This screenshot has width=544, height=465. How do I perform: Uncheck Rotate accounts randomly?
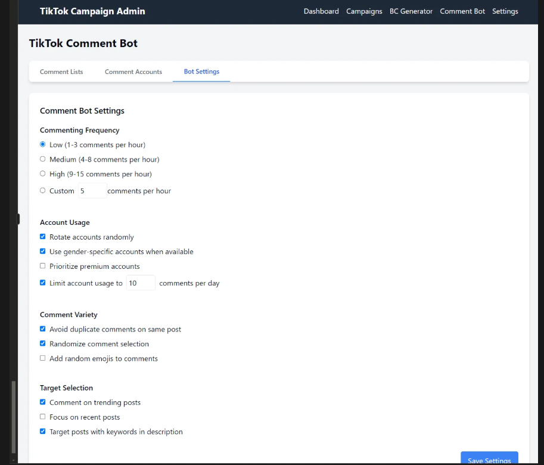(43, 237)
